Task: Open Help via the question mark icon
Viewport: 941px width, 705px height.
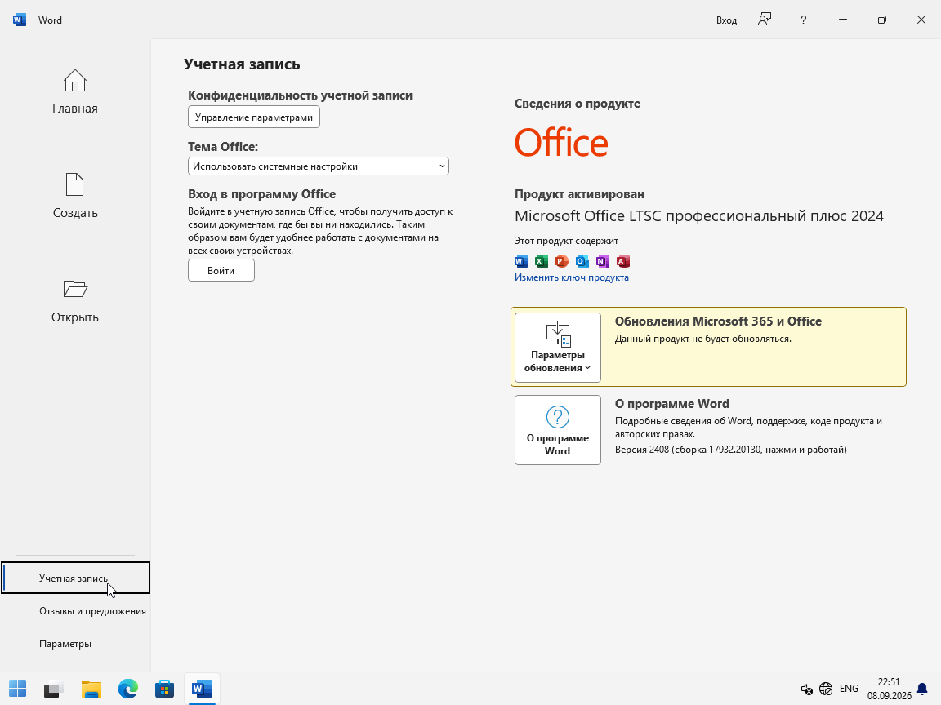Action: click(804, 20)
